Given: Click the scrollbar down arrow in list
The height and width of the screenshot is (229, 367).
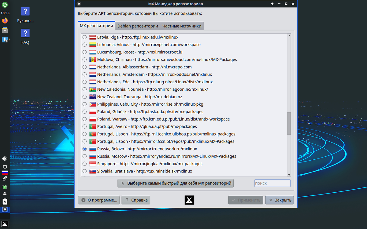Looking at the screenshot, I should pos(289,175).
